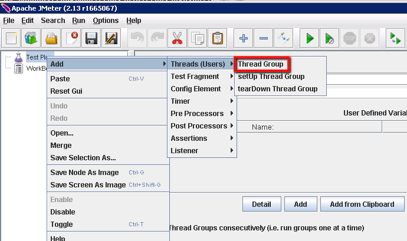The height and width of the screenshot is (241, 407).
Task: Expand the Add submenu in context menu
Action: (x=107, y=64)
